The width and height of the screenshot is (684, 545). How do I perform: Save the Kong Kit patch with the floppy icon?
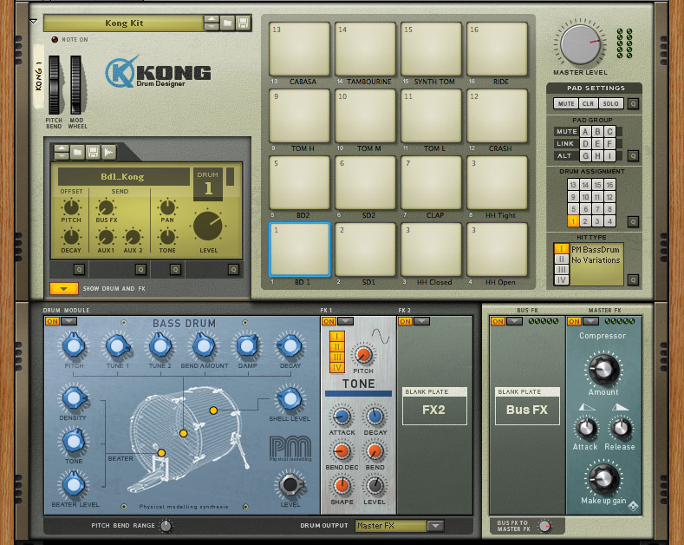coord(243,23)
